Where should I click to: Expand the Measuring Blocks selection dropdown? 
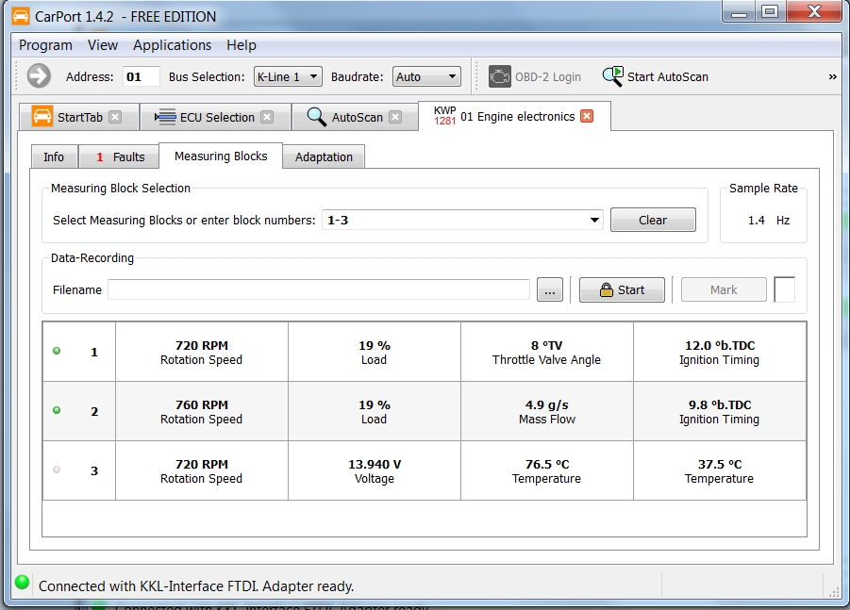point(594,221)
